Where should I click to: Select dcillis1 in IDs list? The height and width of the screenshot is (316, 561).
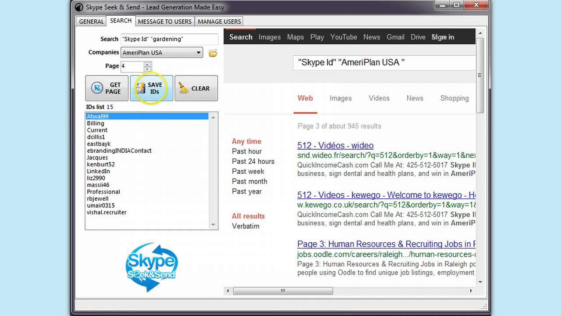[147, 137]
